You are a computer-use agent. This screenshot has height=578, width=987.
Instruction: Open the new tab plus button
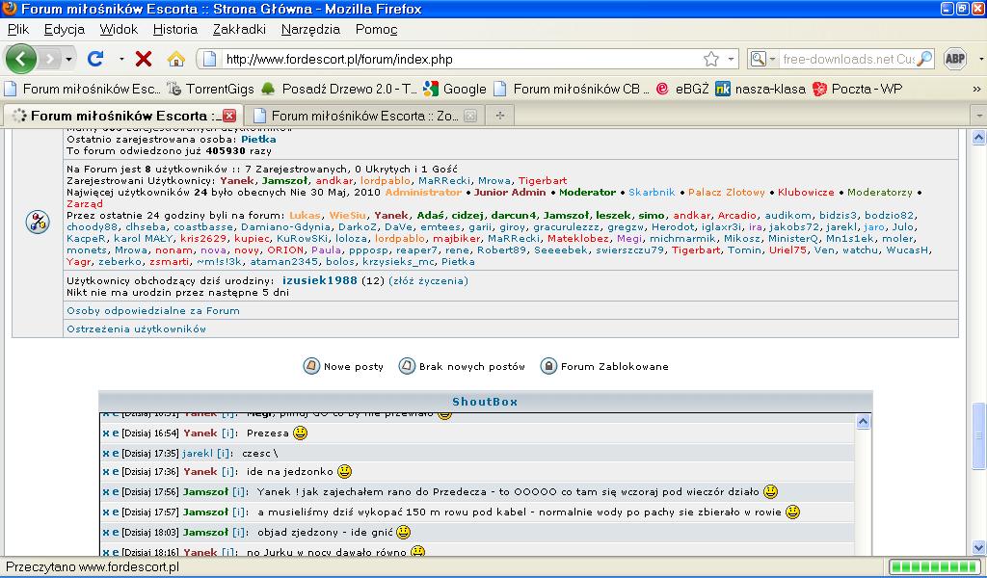tap(499, 116)
